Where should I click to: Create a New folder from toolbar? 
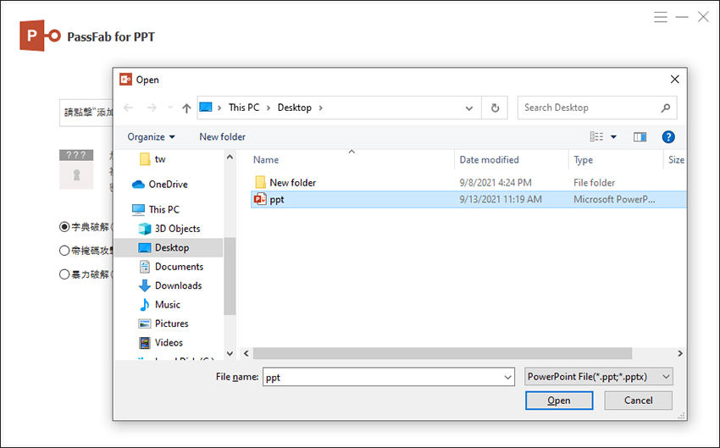(222, 137)
